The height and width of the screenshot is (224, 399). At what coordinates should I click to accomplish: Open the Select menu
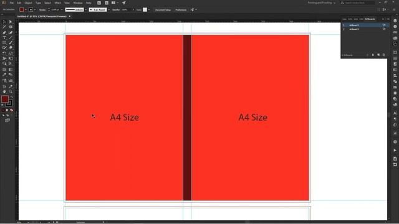(47, 2)
